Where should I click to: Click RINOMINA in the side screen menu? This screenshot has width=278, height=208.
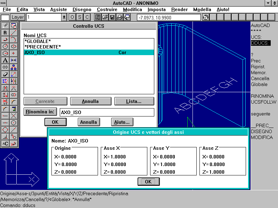[x=262, y=96]
